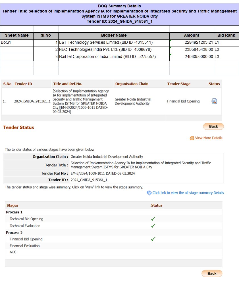Open the View More Details link
Viewport: 239px width, 283px height.
point(209,138)
